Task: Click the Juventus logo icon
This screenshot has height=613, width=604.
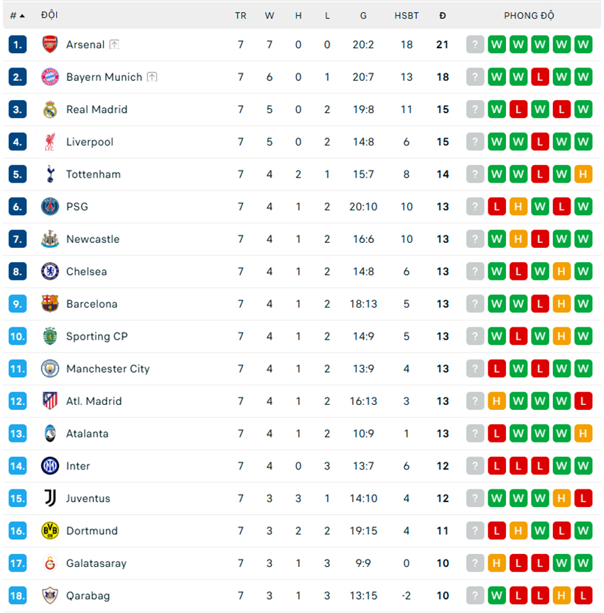Action: pos(50,499)
